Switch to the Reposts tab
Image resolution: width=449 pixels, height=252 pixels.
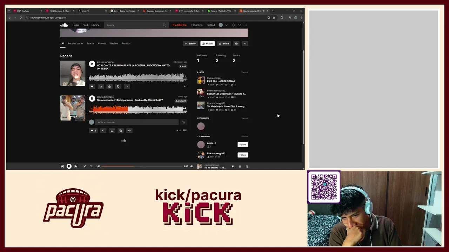[126, 43]
